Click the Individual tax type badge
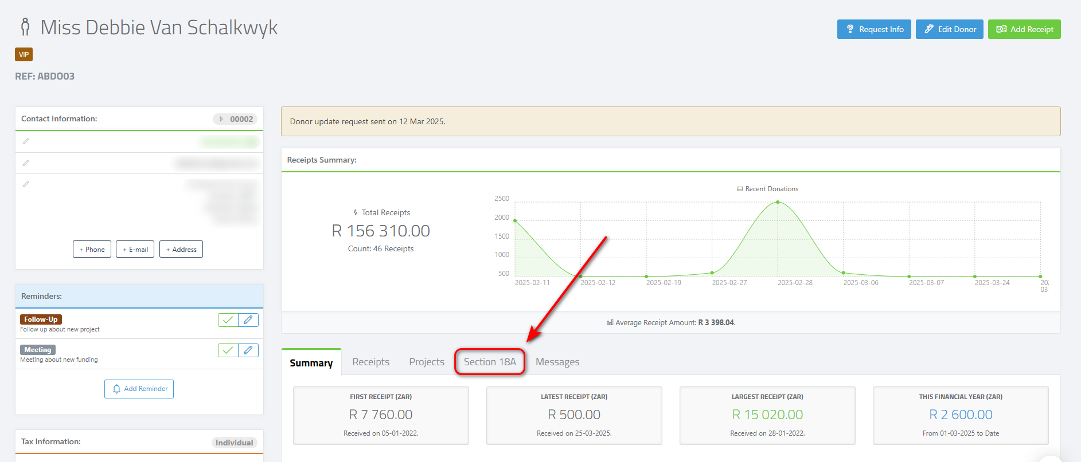 (234, 443)
